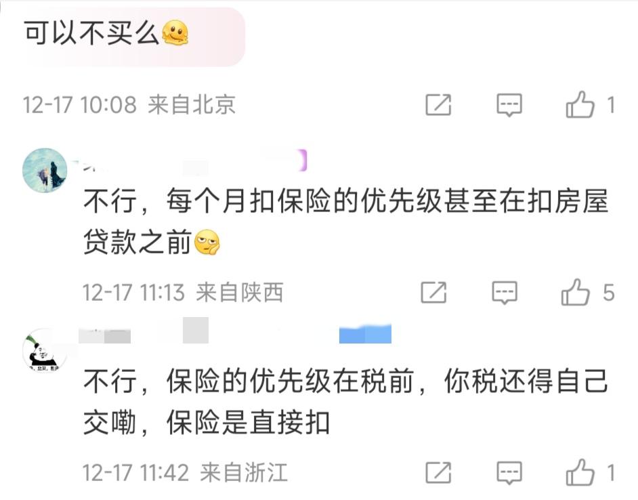The width and height of the screenshot is (638, 500).
Task: Open the landscape avatar profile
Action: click(45, 170)
